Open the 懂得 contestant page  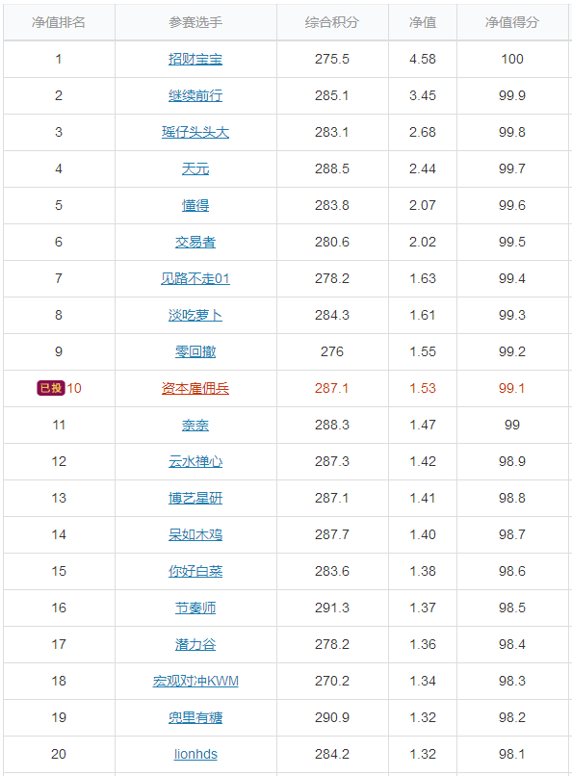coord(195,205)
